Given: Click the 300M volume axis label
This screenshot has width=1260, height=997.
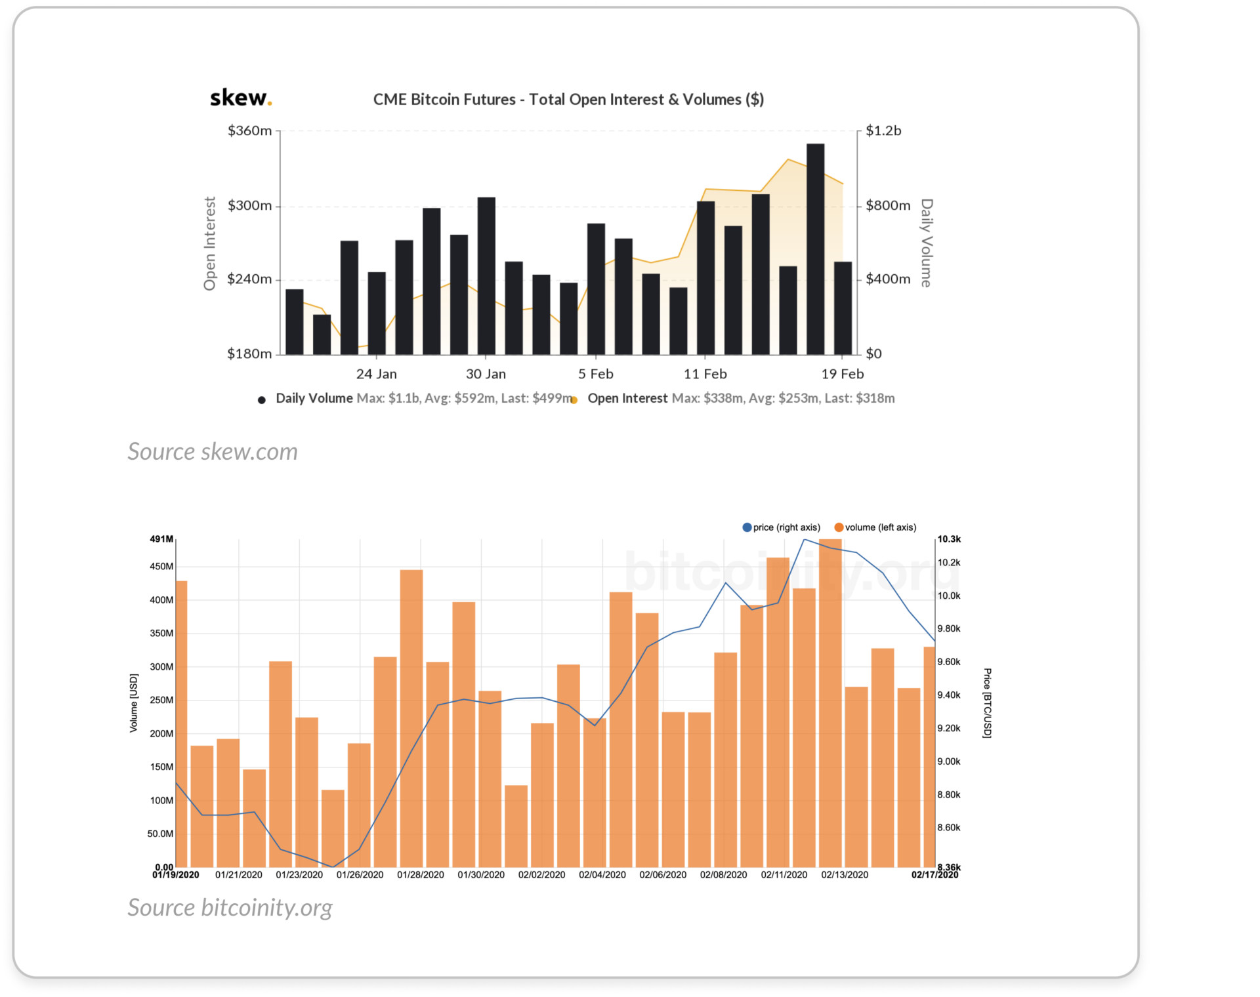Looking at the screenshot, I should click(x=161, y=666).
